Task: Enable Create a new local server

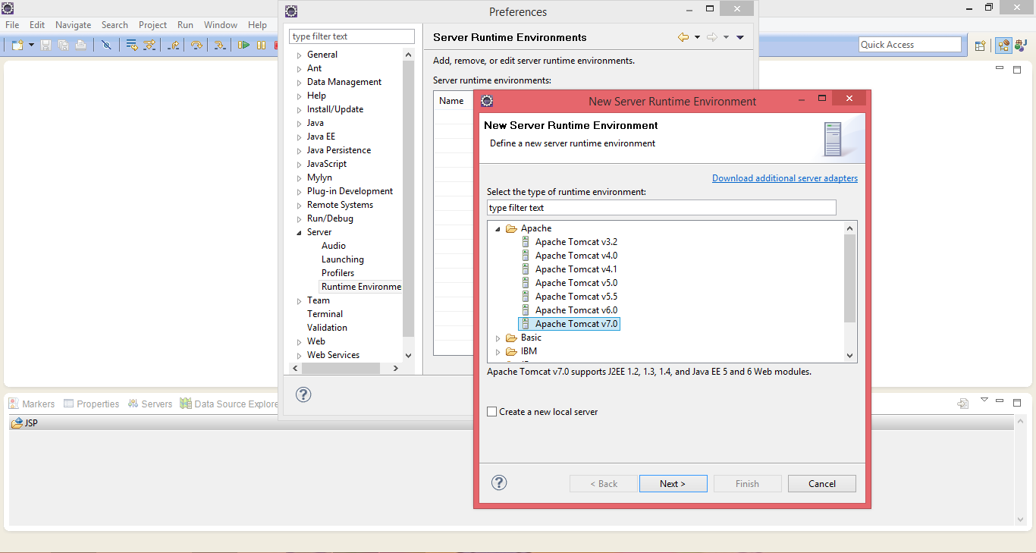Action: pyautogui.click(x=492, y=411)
